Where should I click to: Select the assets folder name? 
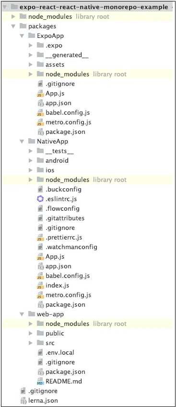(55, 65)
